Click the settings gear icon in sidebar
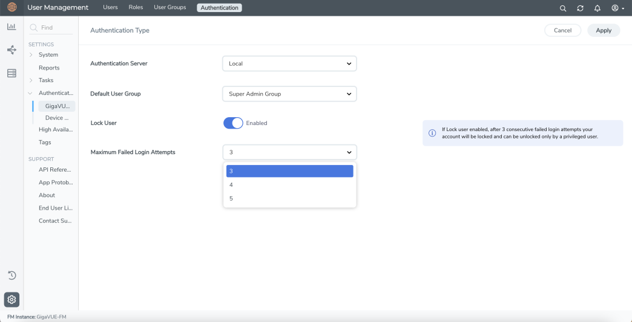This screenshot has height=322, width=632. (x=12, y=300)
